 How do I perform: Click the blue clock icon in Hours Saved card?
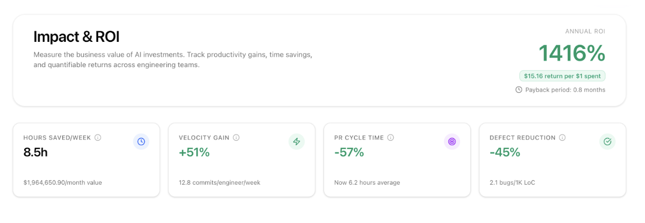coord(141,142)
